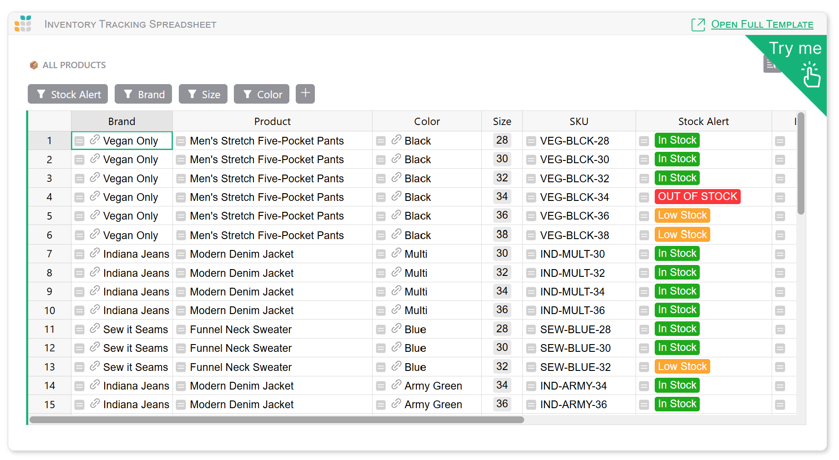Click the link icon beside Sew it Seams in row 13
The image size is (839, 460).
[95, 366]
